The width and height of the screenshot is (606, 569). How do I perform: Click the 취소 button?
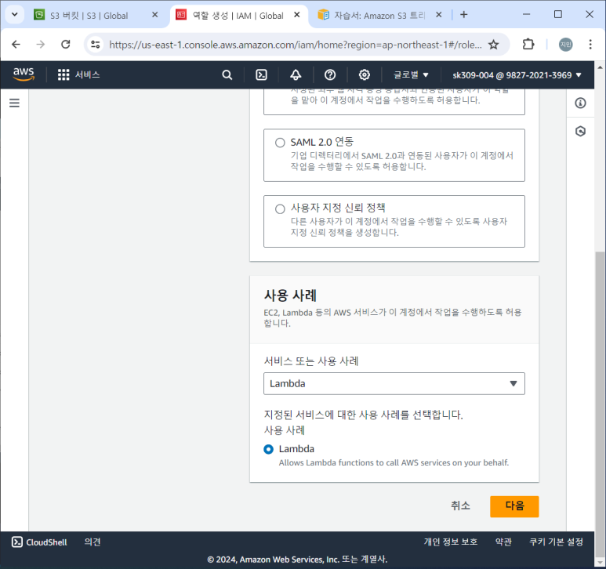pyautogui.click(x=460, y=506)
